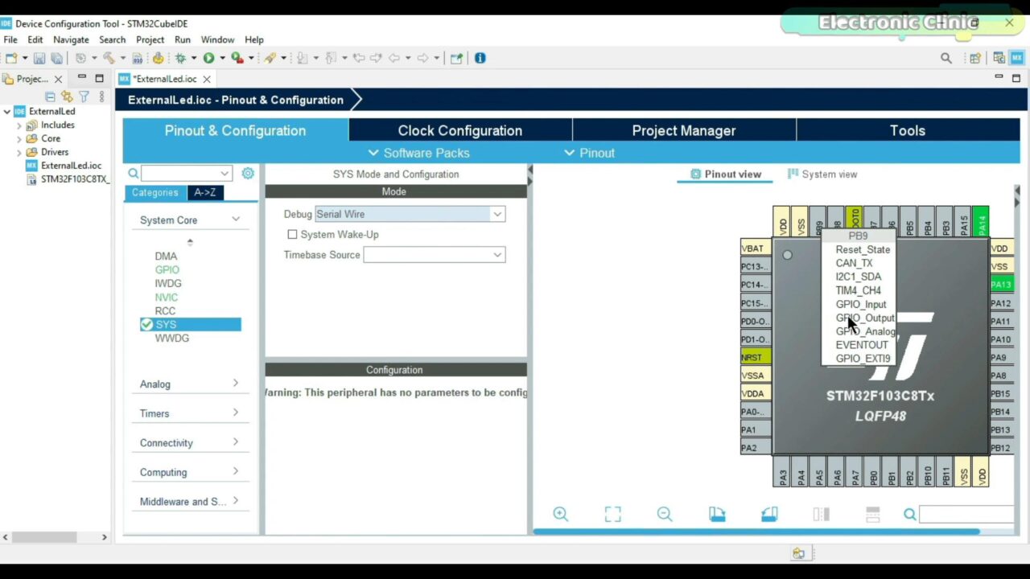The image size is (1030, 579).
Task: Expand the Core folder in project tree
Action: (19, 138)
